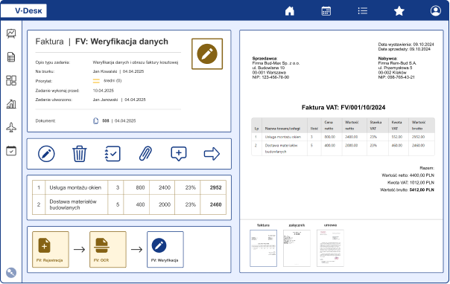
Task: Click 'Nazwa towaru/usługi' column header in invoice
Action: click(282, 129)
